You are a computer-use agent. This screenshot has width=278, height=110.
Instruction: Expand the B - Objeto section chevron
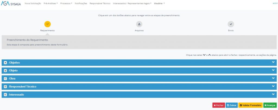pos(273,70)
